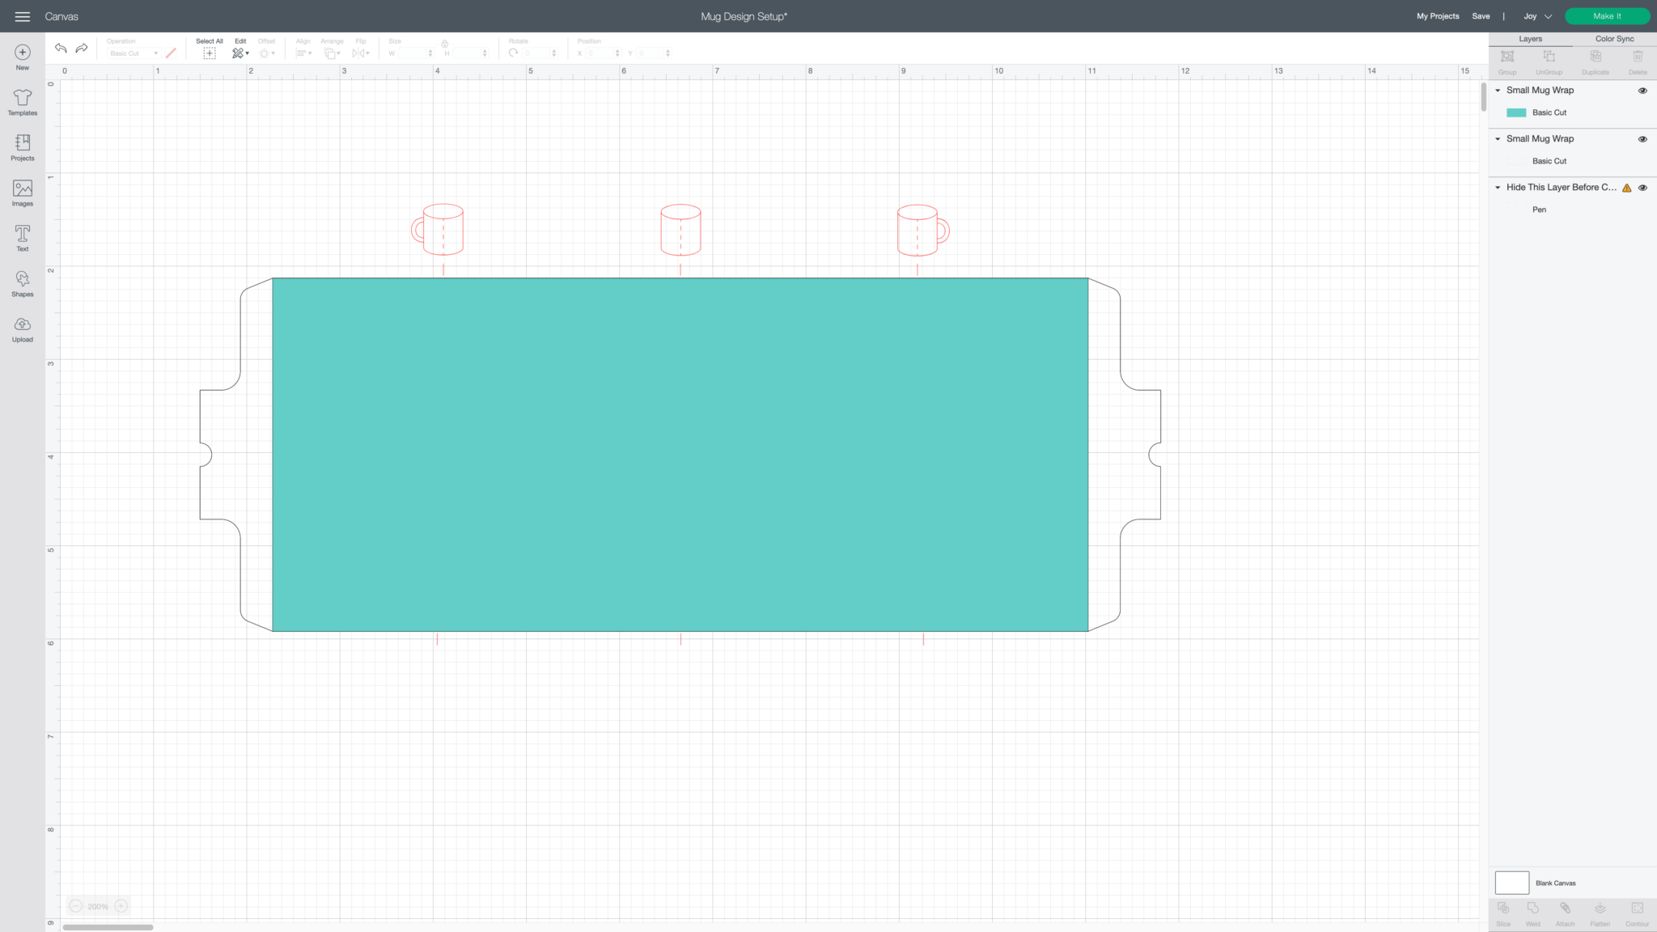Click the green Make It button
The height and width of the screenshot is (932, 1657).
pos(1607,16)
